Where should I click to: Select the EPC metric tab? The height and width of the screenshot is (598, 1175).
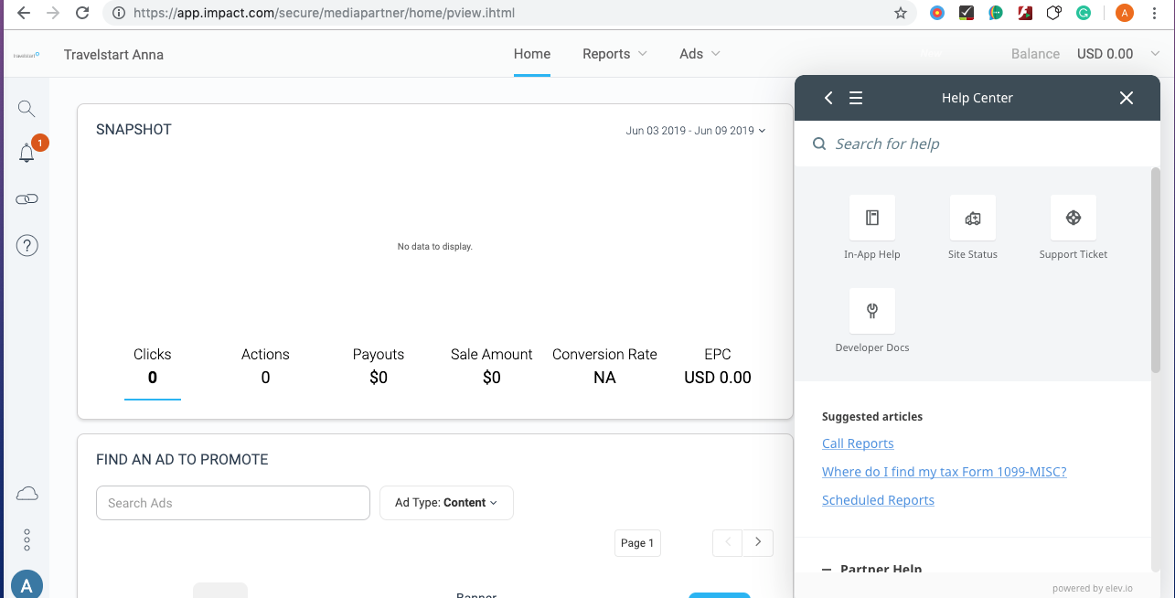[718, 366]
